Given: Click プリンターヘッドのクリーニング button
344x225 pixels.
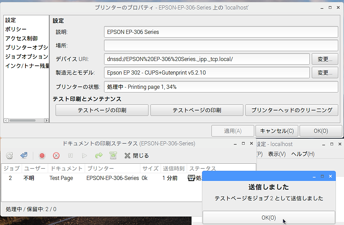Looking at the screenshot, I should [x=292, y=110].
